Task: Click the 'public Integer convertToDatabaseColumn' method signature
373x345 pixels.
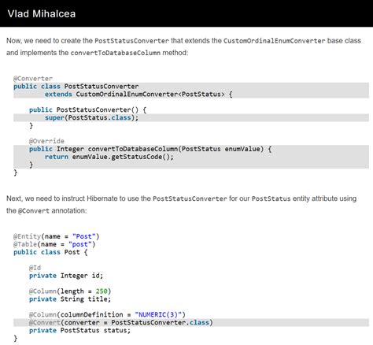Action: click(150, 149)
